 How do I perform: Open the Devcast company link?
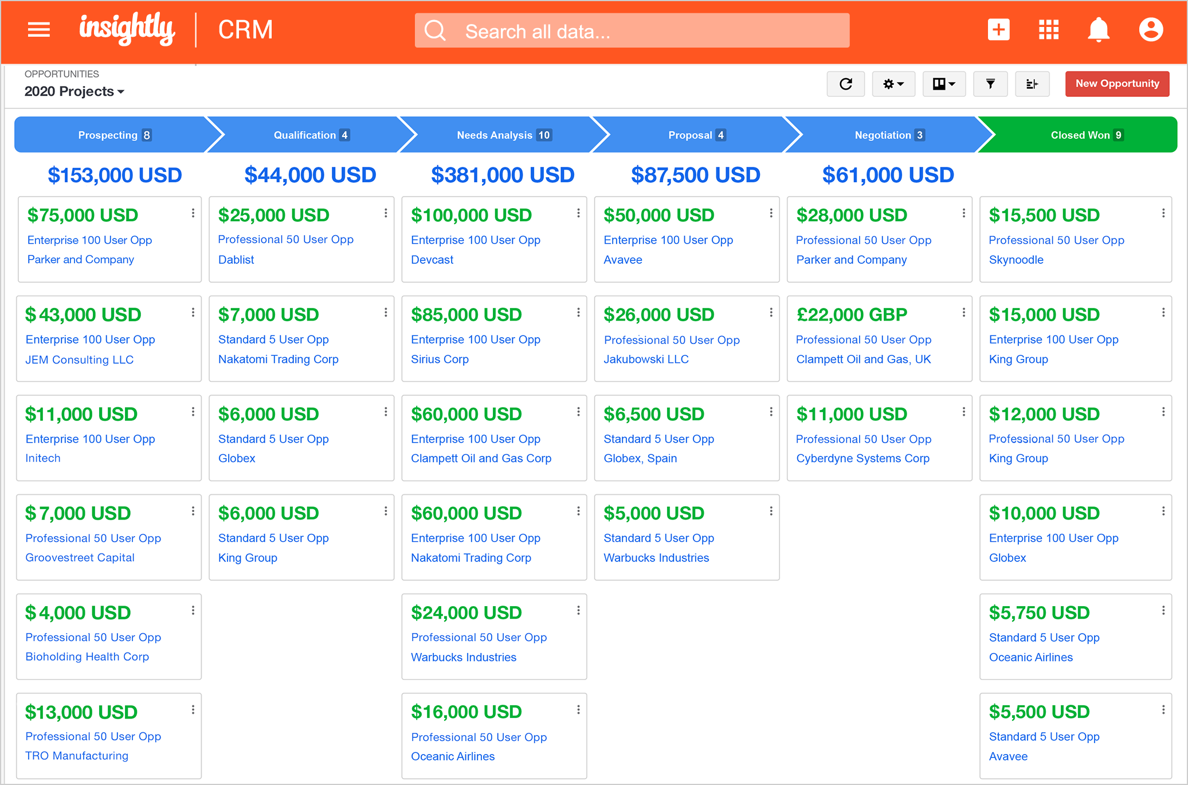pos(432,260)
